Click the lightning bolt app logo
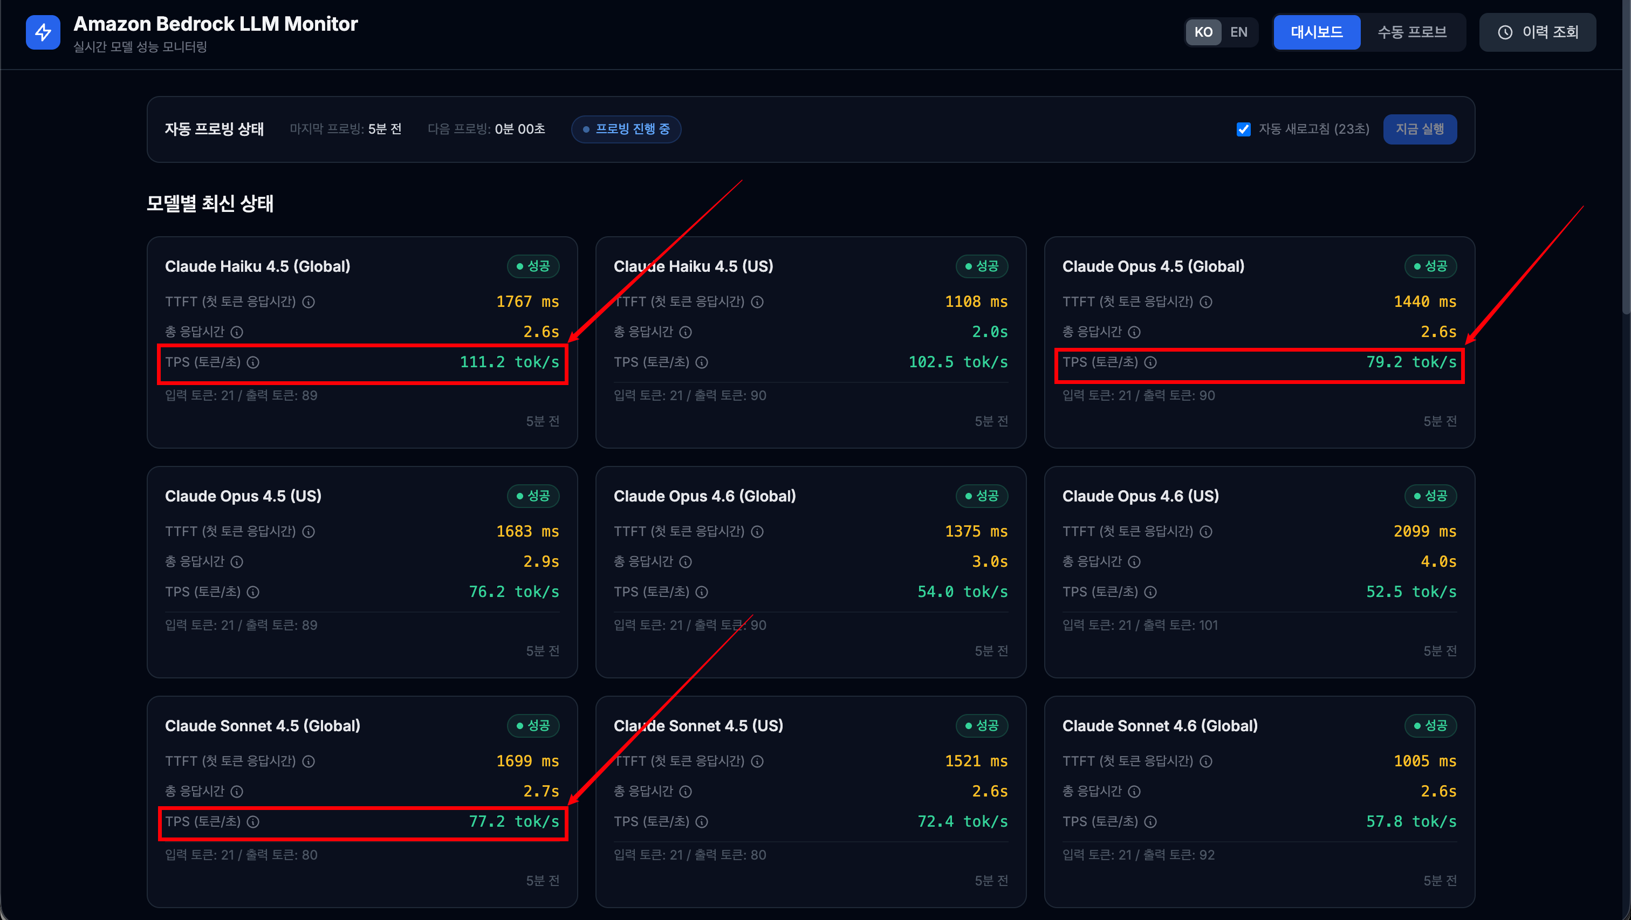 tap(43, 32)
